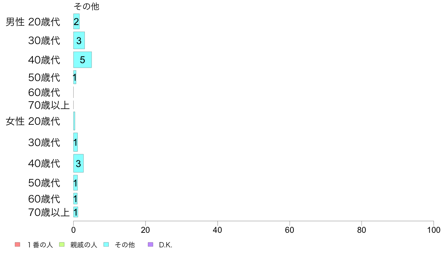444x275 pixels.
Task: Select the 男性 30歳代 bar showing 3
Action: [x=79, y=40]
